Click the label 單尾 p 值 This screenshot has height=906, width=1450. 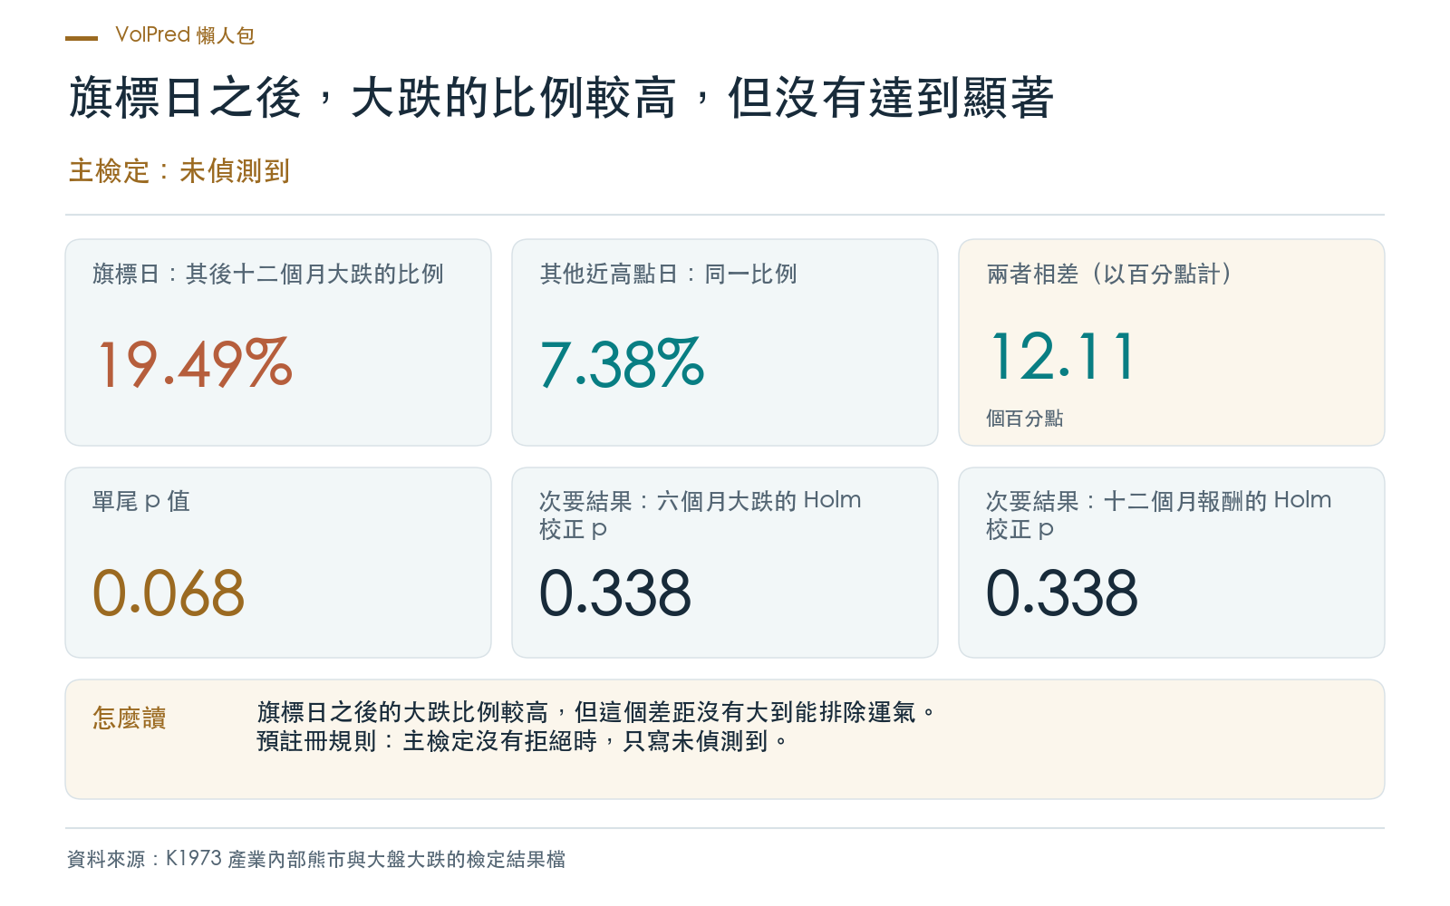click(x=141, y=501)
